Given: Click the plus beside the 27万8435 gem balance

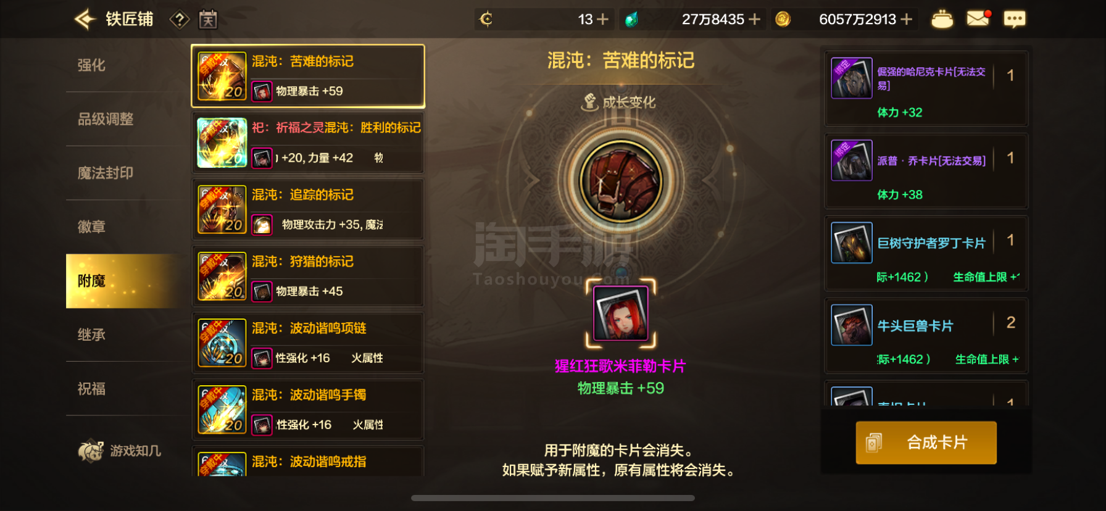Looking at the screenshot, I should (754, 20).
